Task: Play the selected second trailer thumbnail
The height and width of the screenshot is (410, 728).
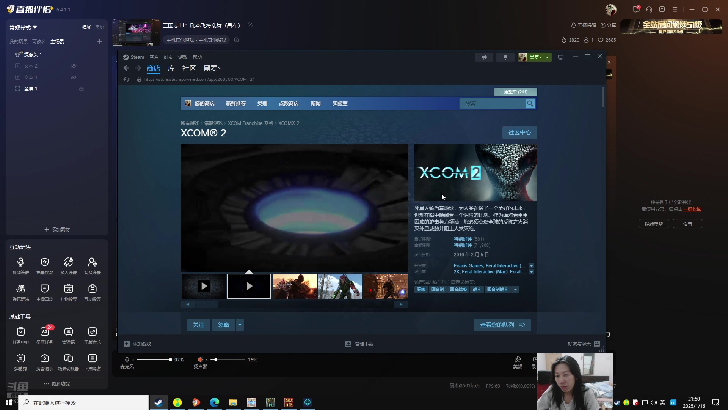Action: 249,286
